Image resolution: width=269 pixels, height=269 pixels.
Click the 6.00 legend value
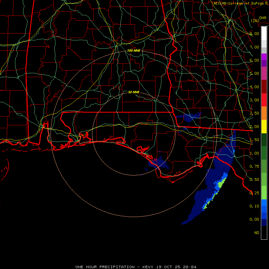pos(254,60)
